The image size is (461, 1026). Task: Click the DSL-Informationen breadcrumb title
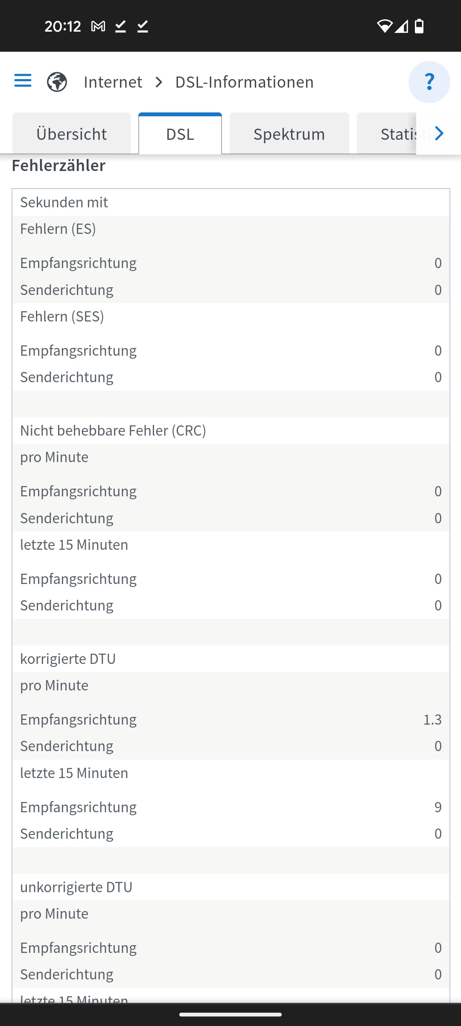point(244,82)
